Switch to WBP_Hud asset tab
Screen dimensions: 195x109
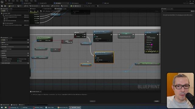pos(106,3)
